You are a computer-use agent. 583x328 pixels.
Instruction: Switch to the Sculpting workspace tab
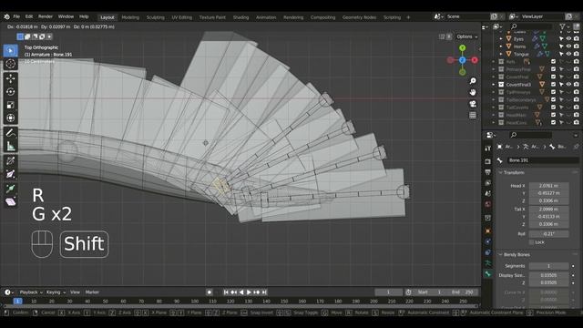[x=156, y=17]
